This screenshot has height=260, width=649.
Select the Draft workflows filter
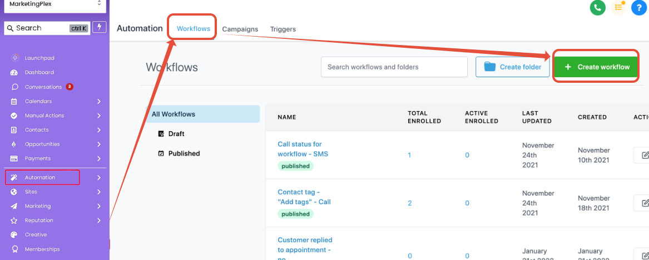176,134
